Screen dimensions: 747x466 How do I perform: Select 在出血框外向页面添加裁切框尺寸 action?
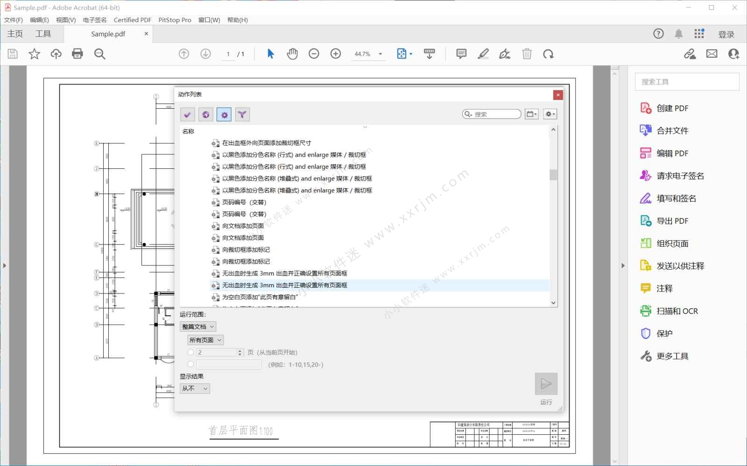[x=261, y=143]
